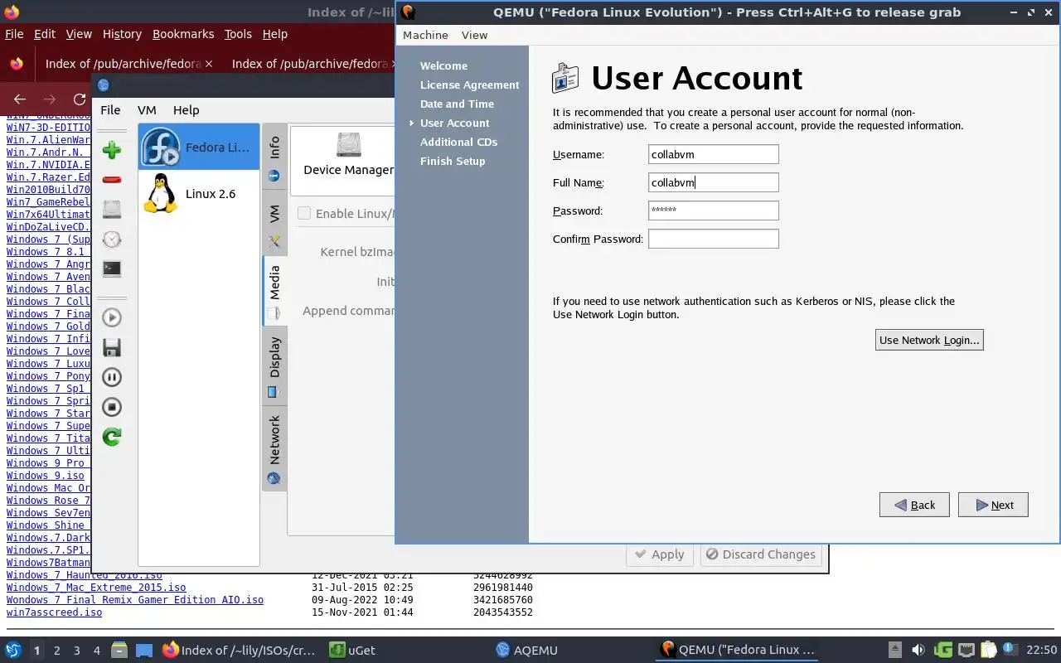Click the show desktop icon on taskbar
Viewport: 1061px width, 663px height.
tap(144, 651)
